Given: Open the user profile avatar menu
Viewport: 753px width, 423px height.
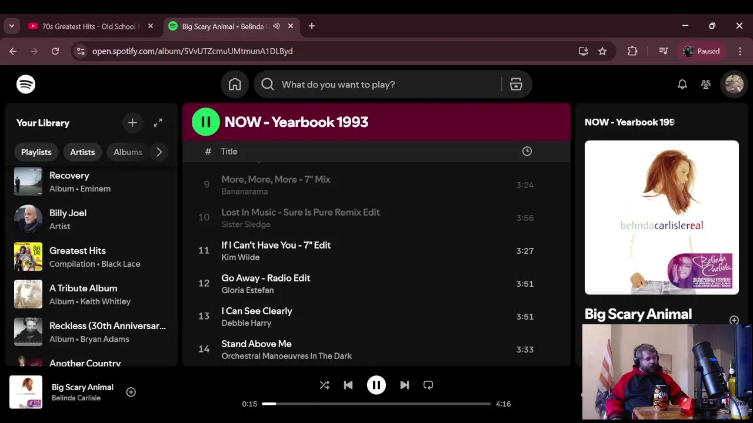Looking at the screenshot, I should pos(734,85).
